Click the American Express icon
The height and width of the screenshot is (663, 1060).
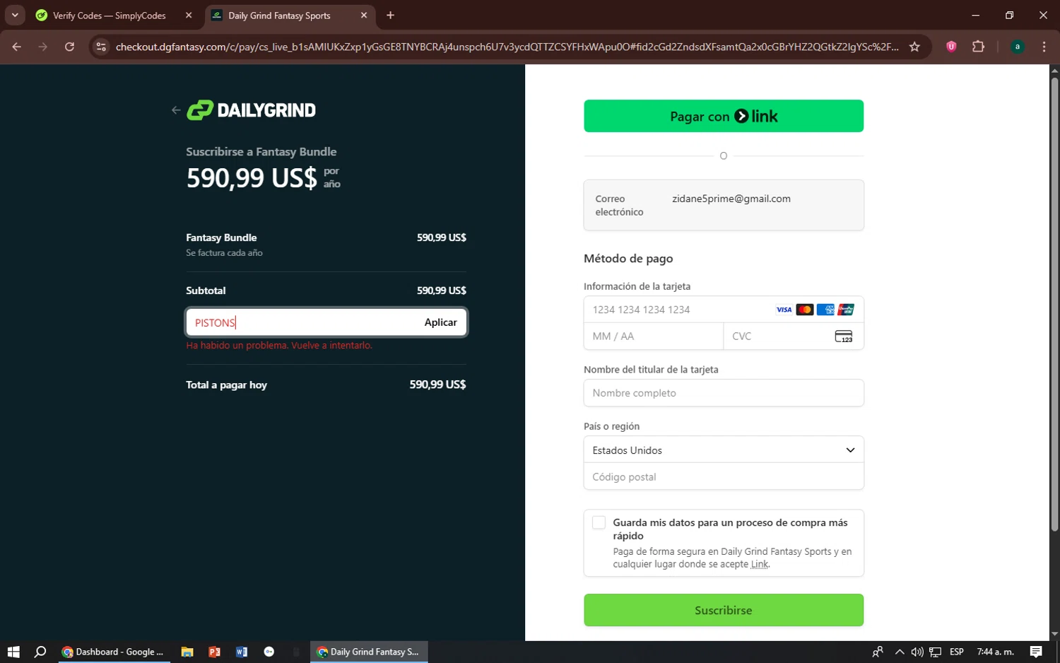825,310
